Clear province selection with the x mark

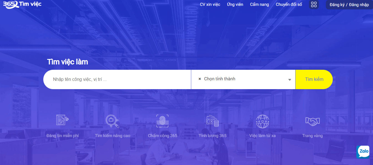[x=200, y=79]
